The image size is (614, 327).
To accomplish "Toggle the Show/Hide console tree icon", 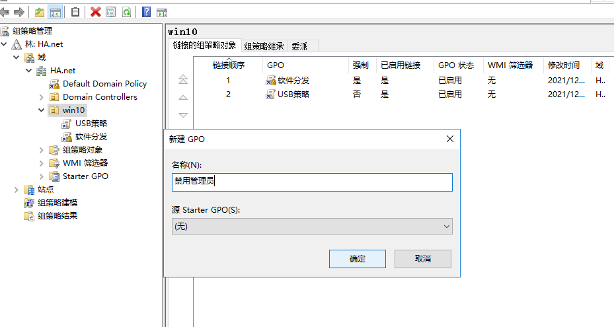I will pos(56,12).
